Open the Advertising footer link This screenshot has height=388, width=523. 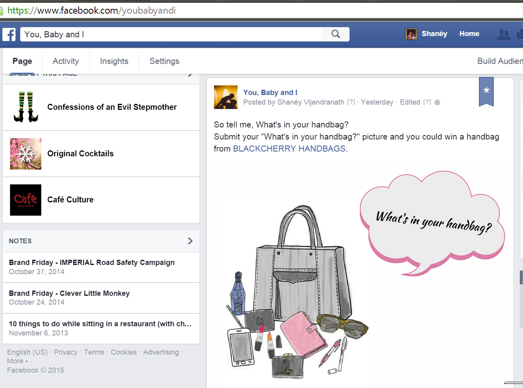pyautogui.click(x=161, y=352)
